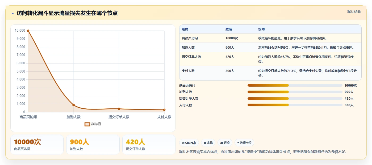Toggle the 指标值 legend swatch
The height and width of the screenshot is (165, 372).
click(x=87, y=124)
